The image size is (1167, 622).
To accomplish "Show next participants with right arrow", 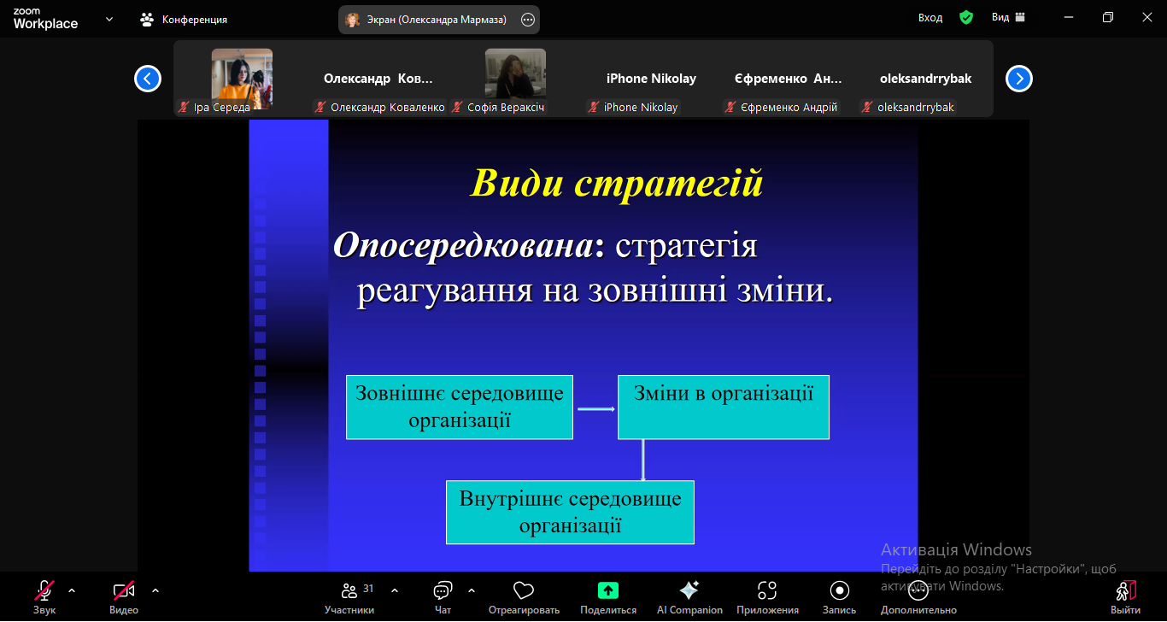I will pos(1018,79).
